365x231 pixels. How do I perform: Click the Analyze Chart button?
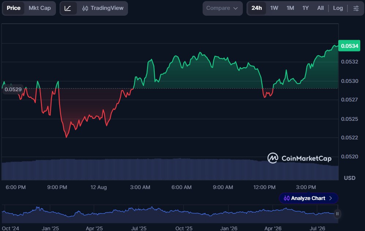point(308,198)
